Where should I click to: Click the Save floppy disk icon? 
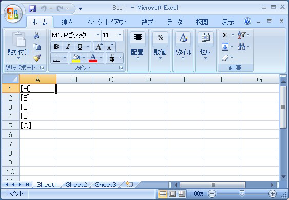coord(32,9)
